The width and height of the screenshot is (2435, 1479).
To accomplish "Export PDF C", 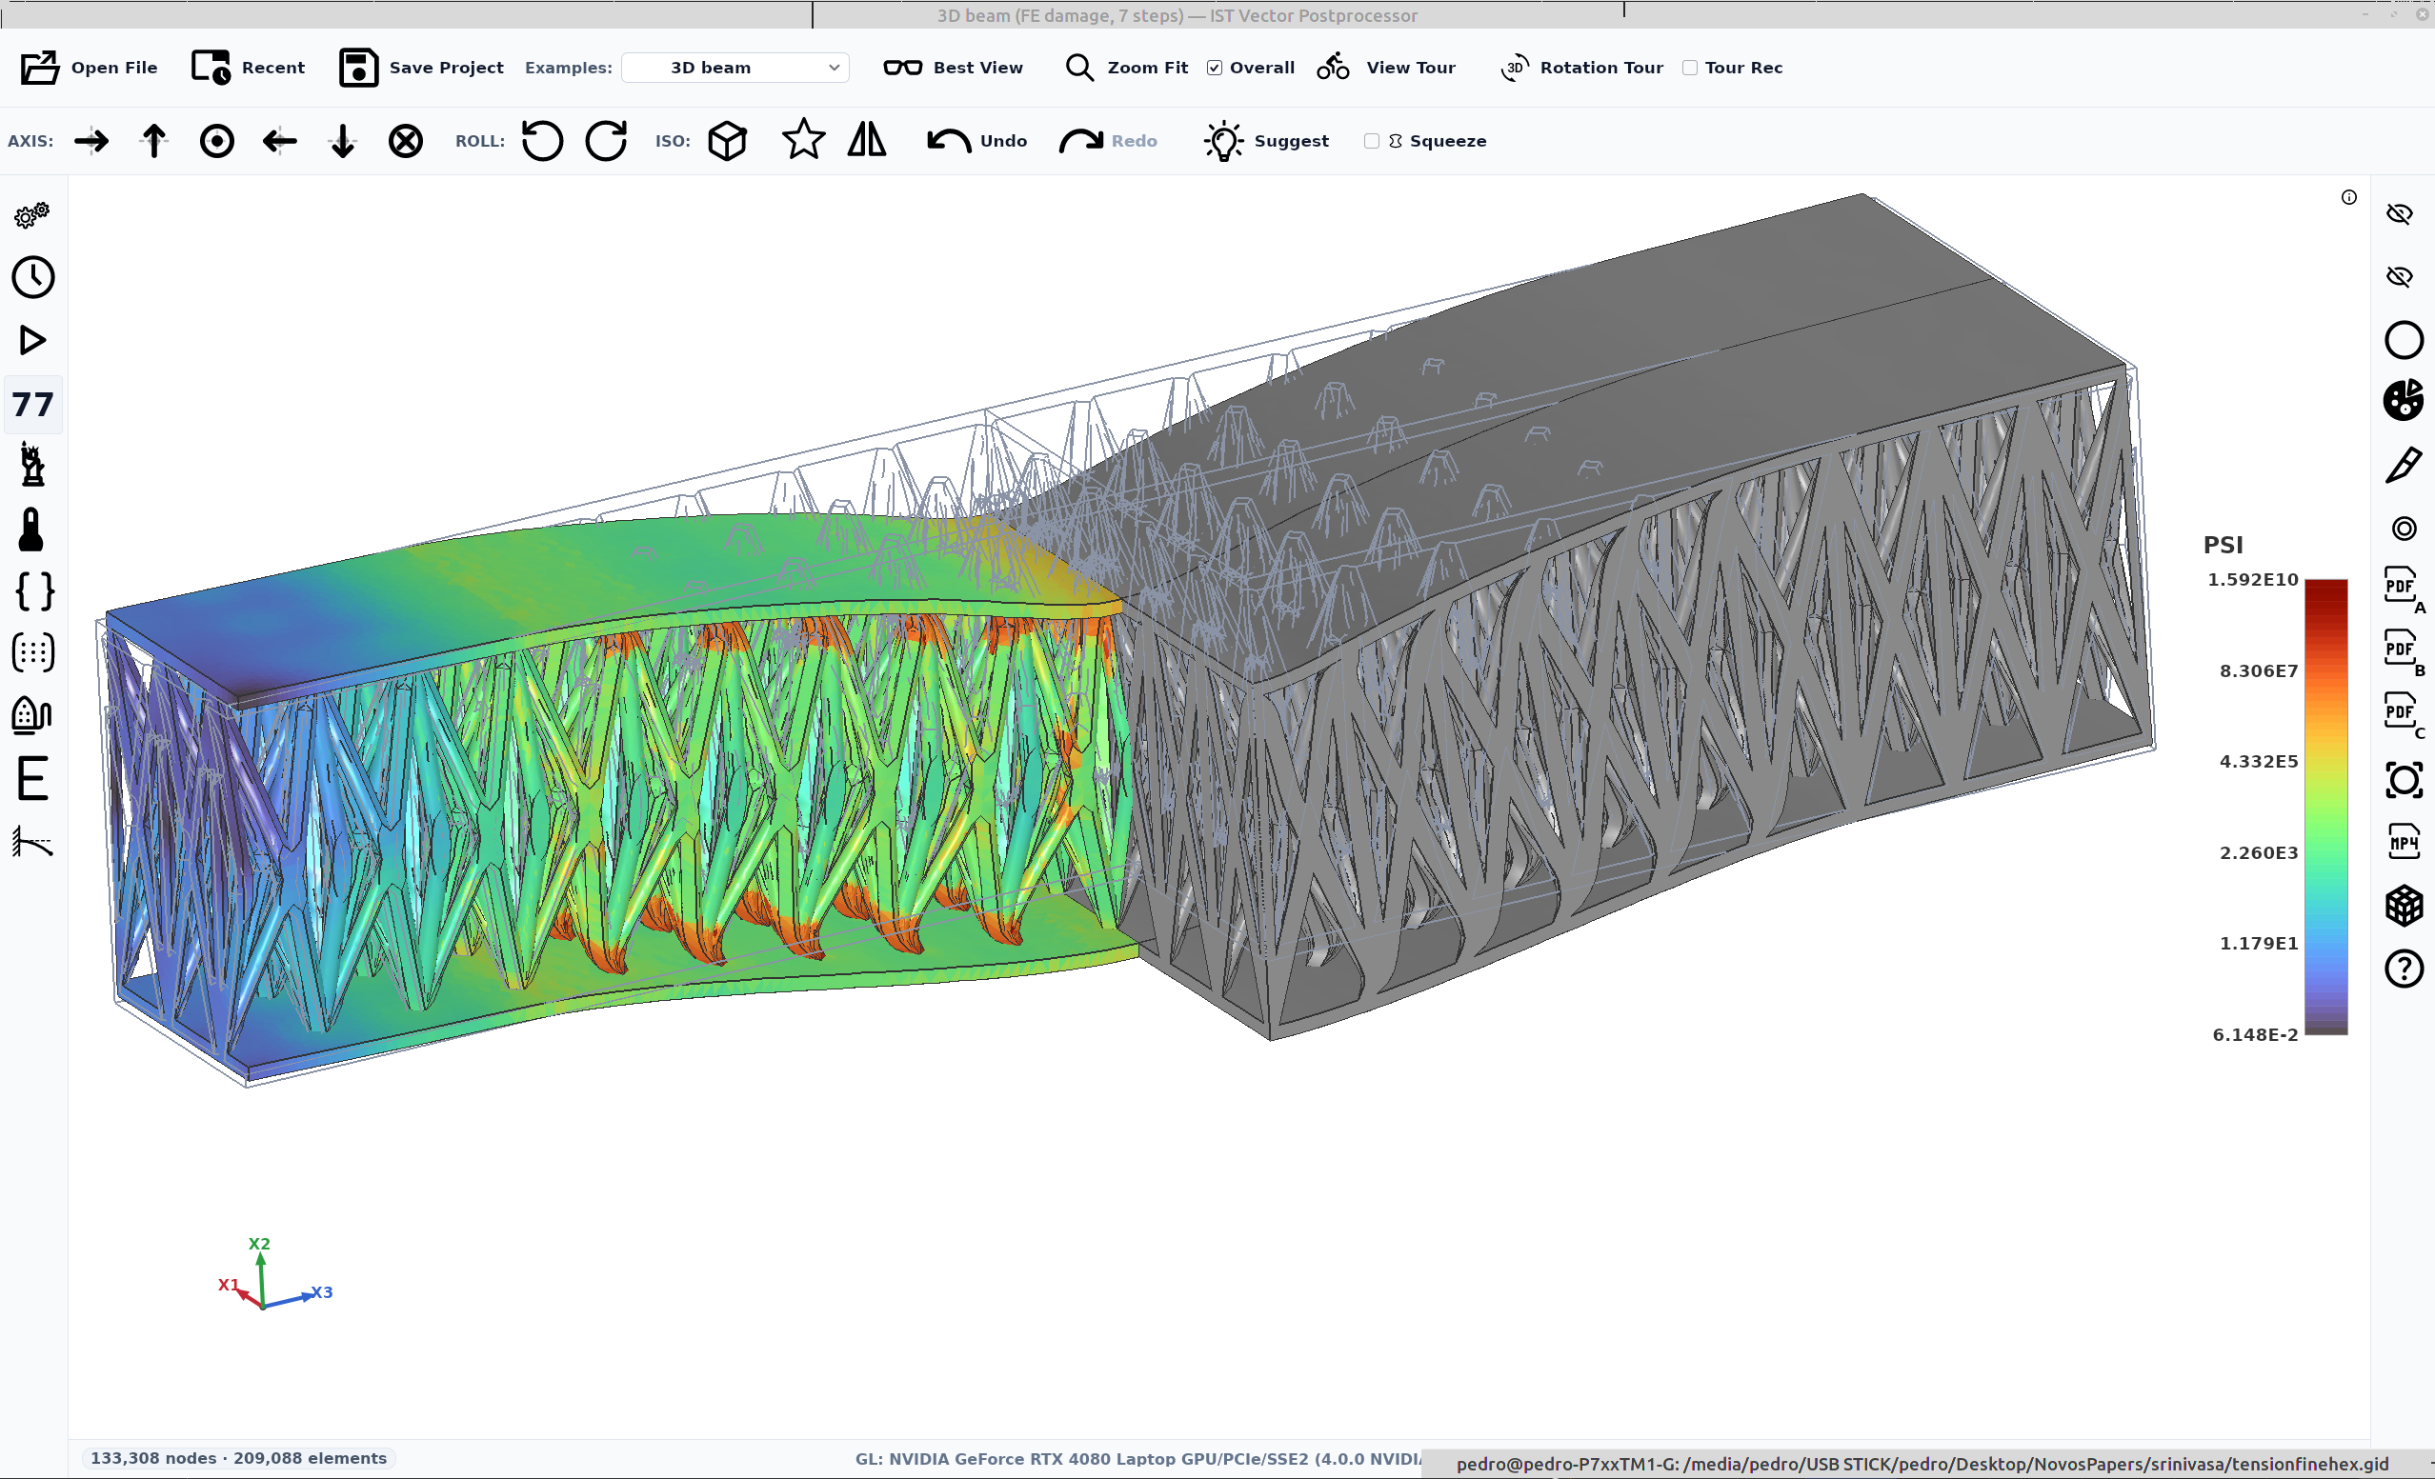I will point(2404,715).
